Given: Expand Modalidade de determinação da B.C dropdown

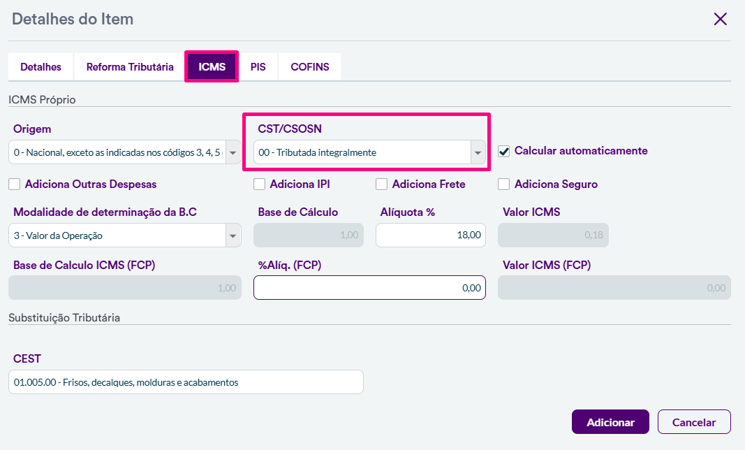Looking at the screenshot, I should (233, 235).
